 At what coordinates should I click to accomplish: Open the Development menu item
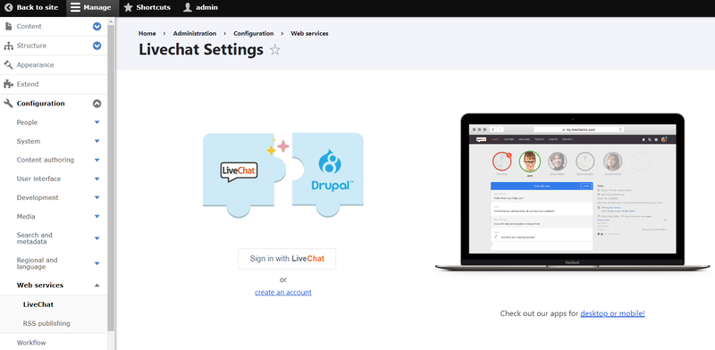tap(38, 197)
